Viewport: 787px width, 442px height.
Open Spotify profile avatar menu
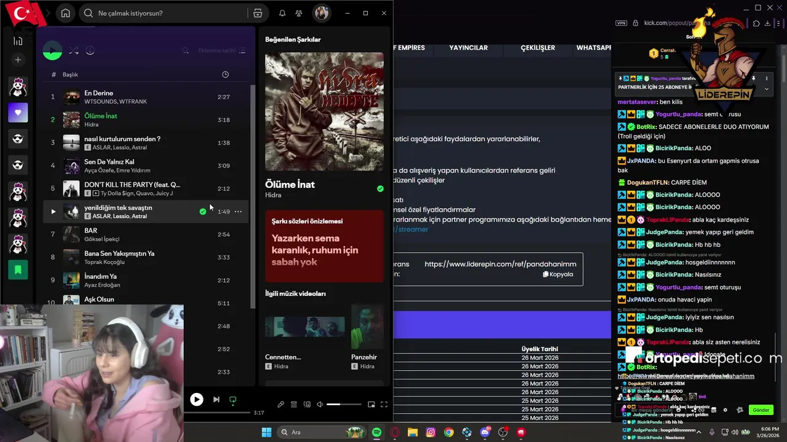(x=321, y=13)
